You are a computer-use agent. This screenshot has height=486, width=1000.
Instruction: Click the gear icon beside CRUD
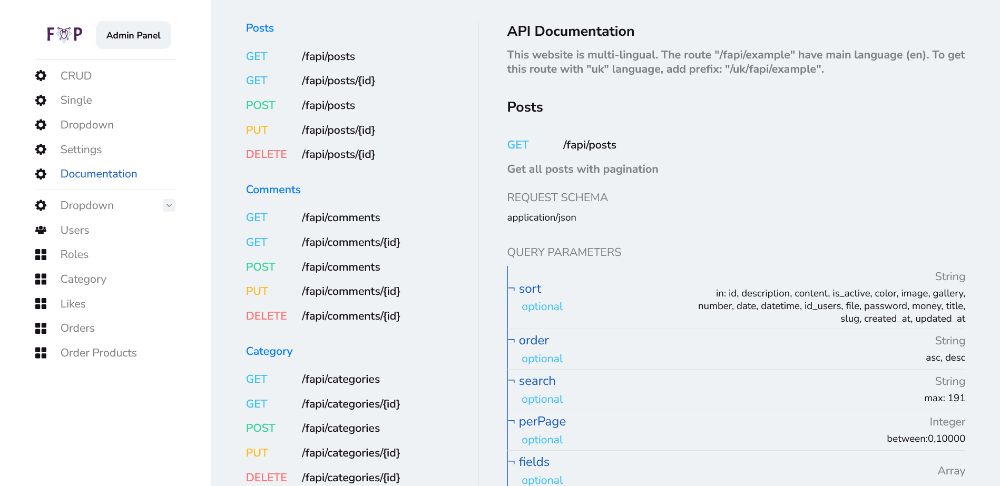(41, 76)
